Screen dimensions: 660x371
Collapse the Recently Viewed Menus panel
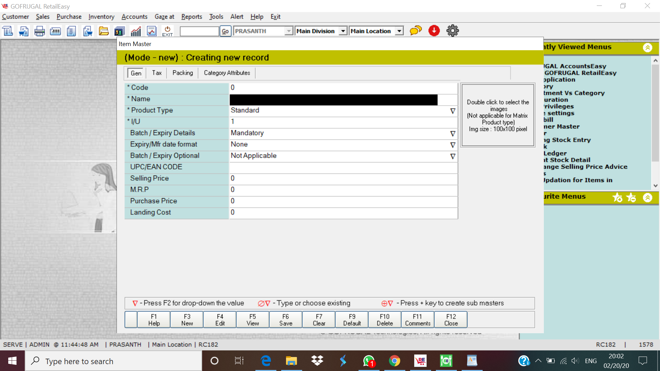coord(648,47)
